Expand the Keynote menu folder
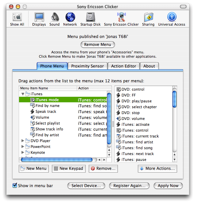The height and width of the screenshot is (204, 198). point(23,152)
